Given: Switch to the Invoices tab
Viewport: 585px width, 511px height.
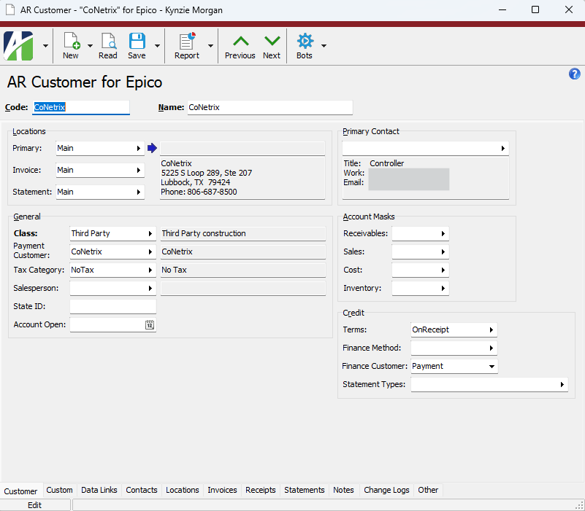Looking at the screenshot, I should click(222, 490).
